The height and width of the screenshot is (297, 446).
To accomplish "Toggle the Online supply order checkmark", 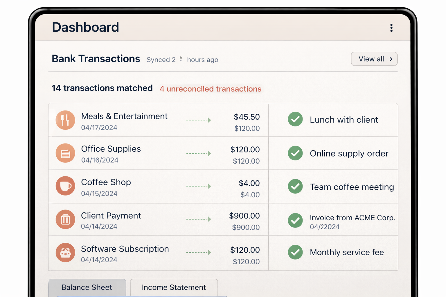I will (295, 153).
